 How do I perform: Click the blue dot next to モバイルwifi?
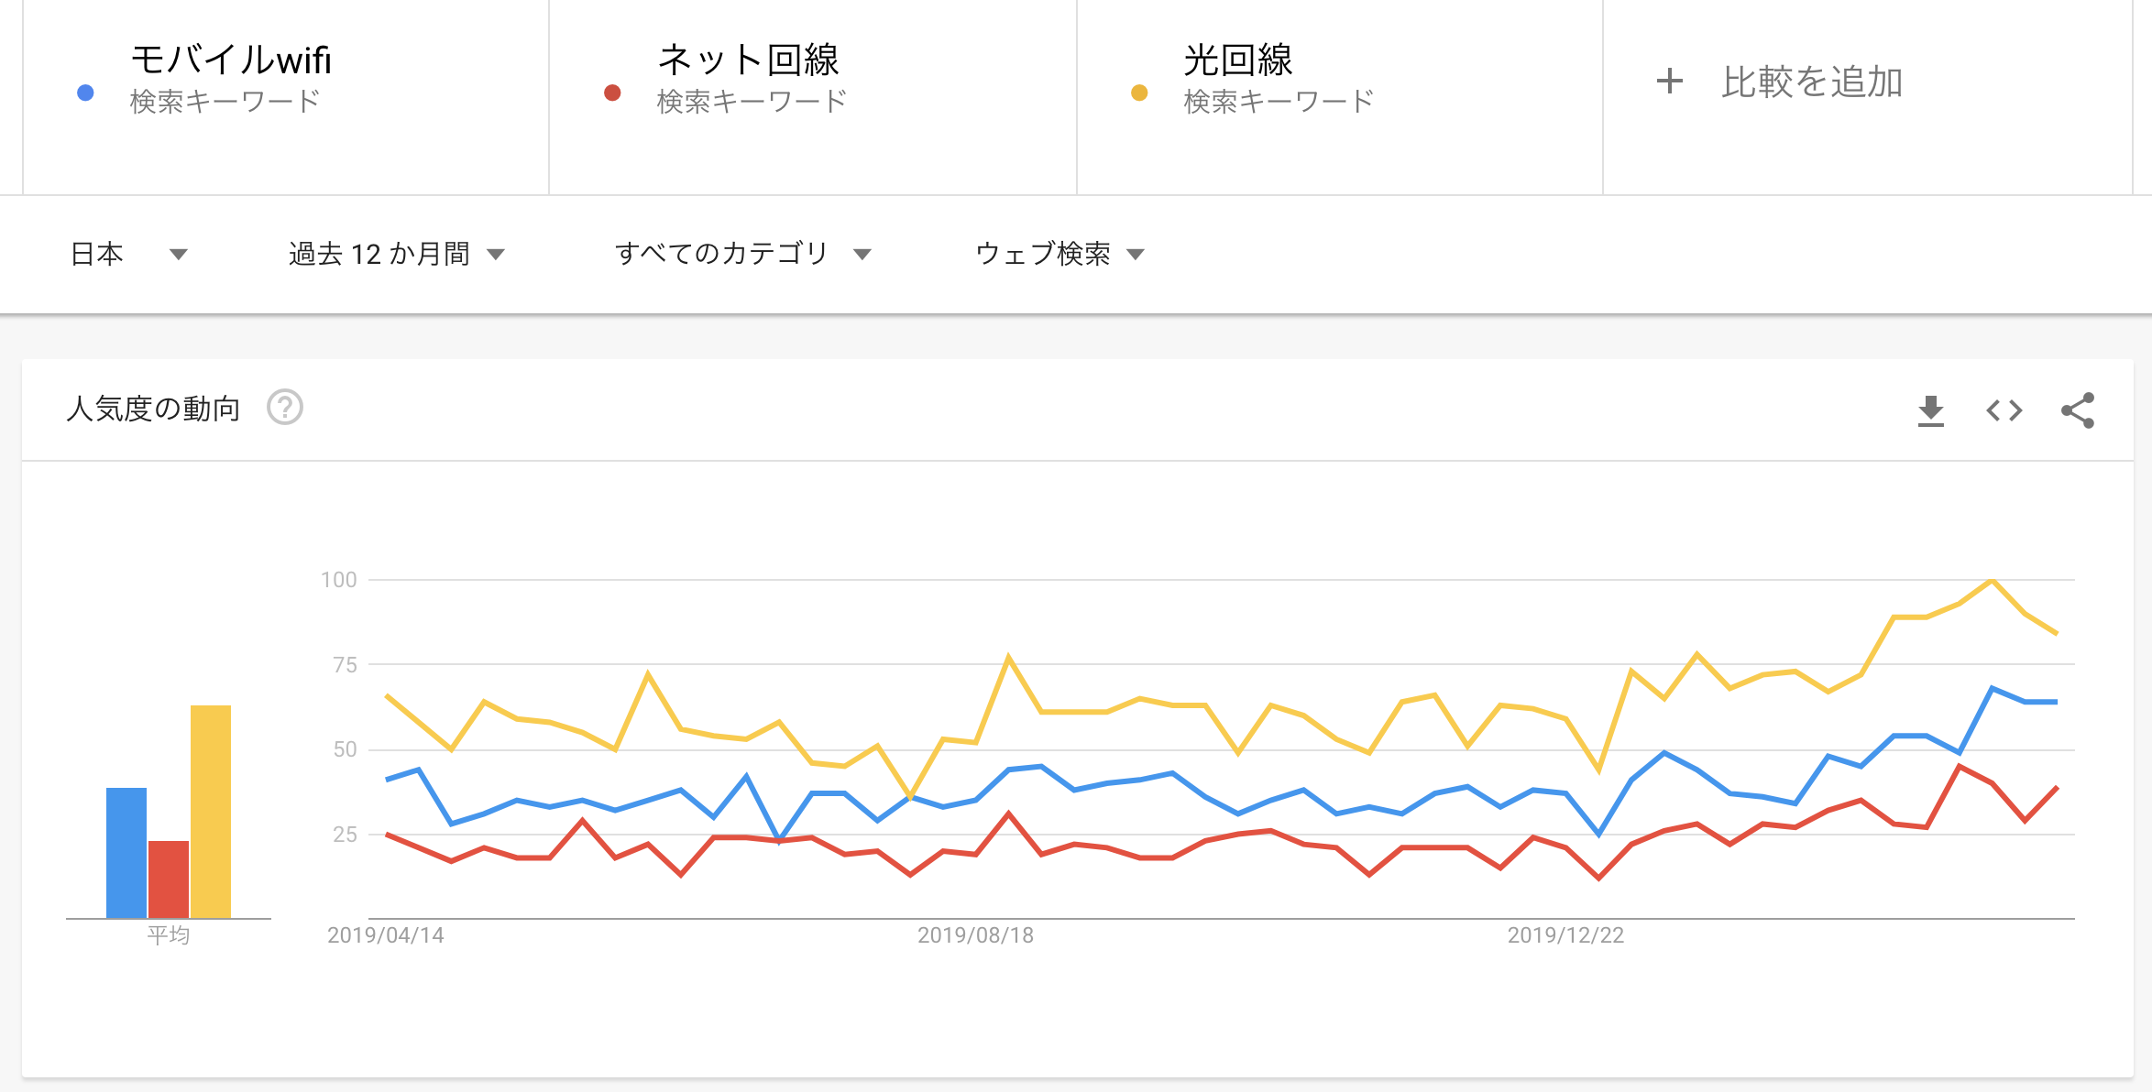pyautogui.click(x=83, y=92)
